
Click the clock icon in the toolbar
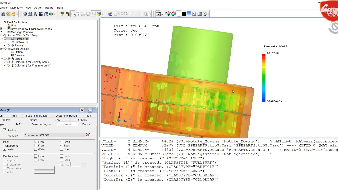(204, 14)
